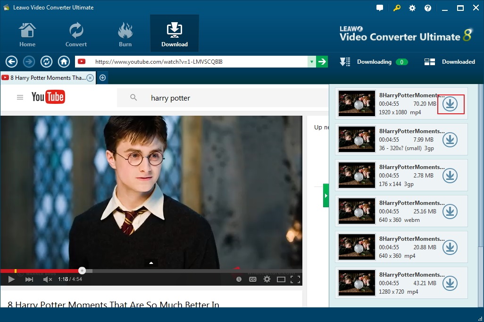This screenshot has width=484, height=322.
Task: Select the Download module tab
Action: (x=175, y=34)
